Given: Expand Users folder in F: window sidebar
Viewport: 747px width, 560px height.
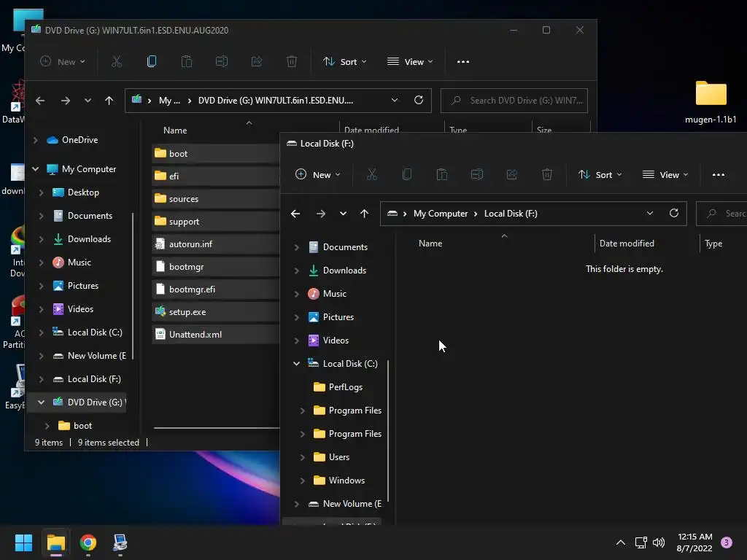Looking at the screenshot, I should pyautogui.click(x=303, y=457).
